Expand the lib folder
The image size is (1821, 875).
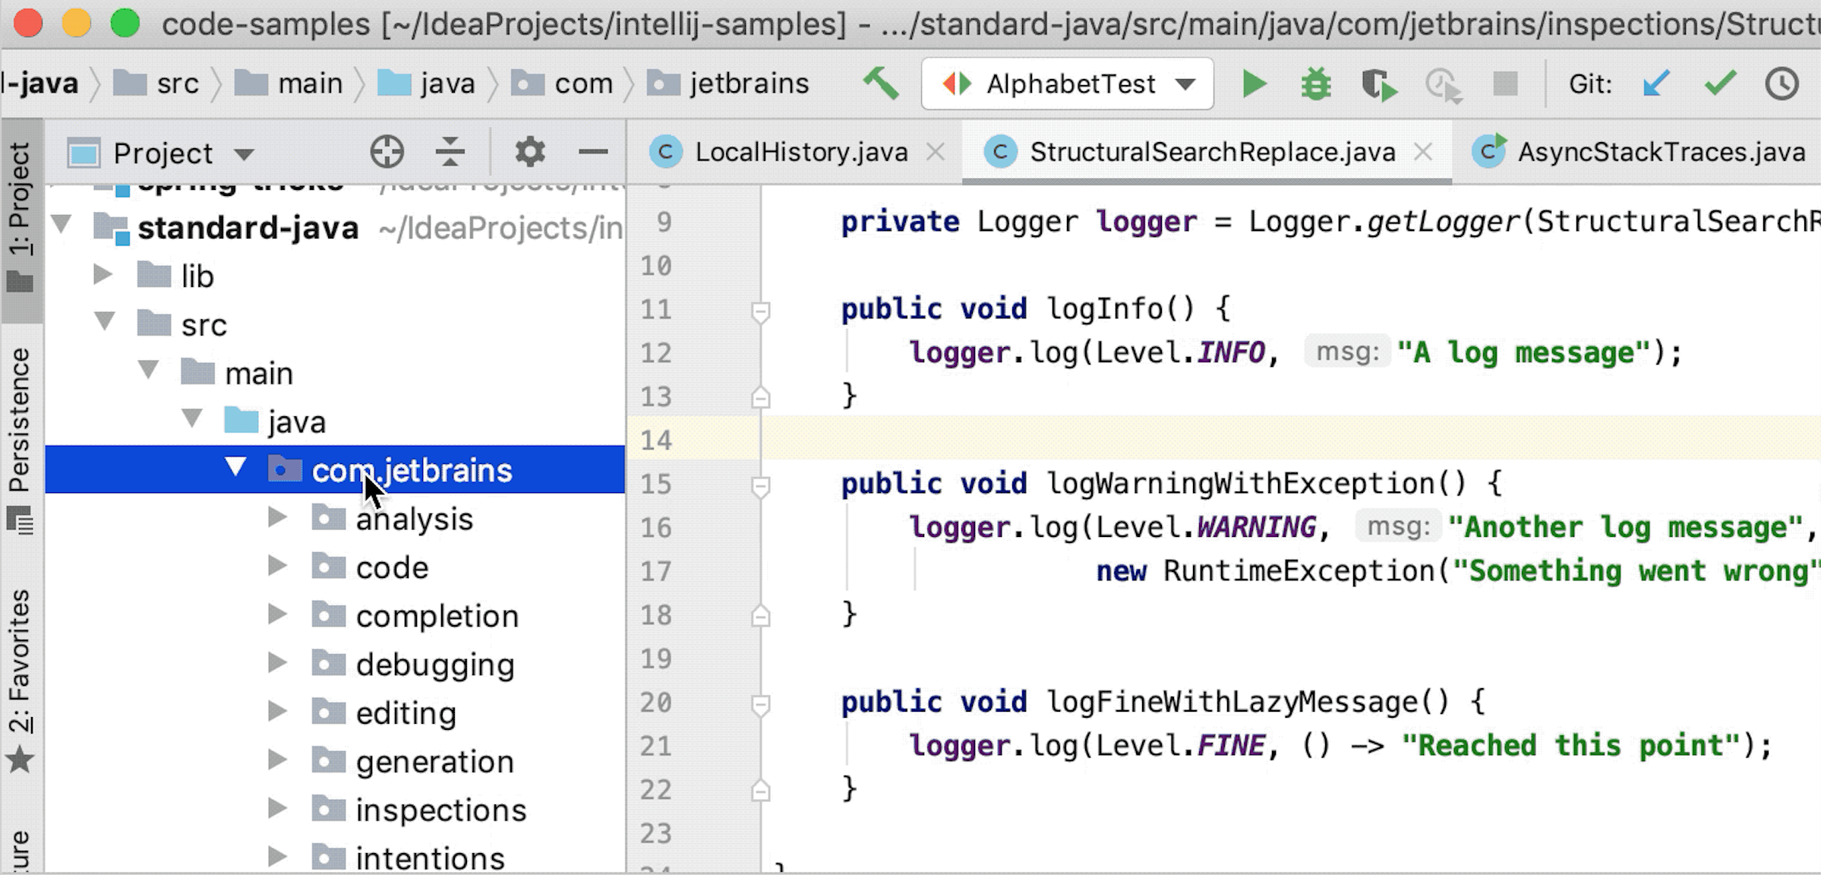click(103, 275)
